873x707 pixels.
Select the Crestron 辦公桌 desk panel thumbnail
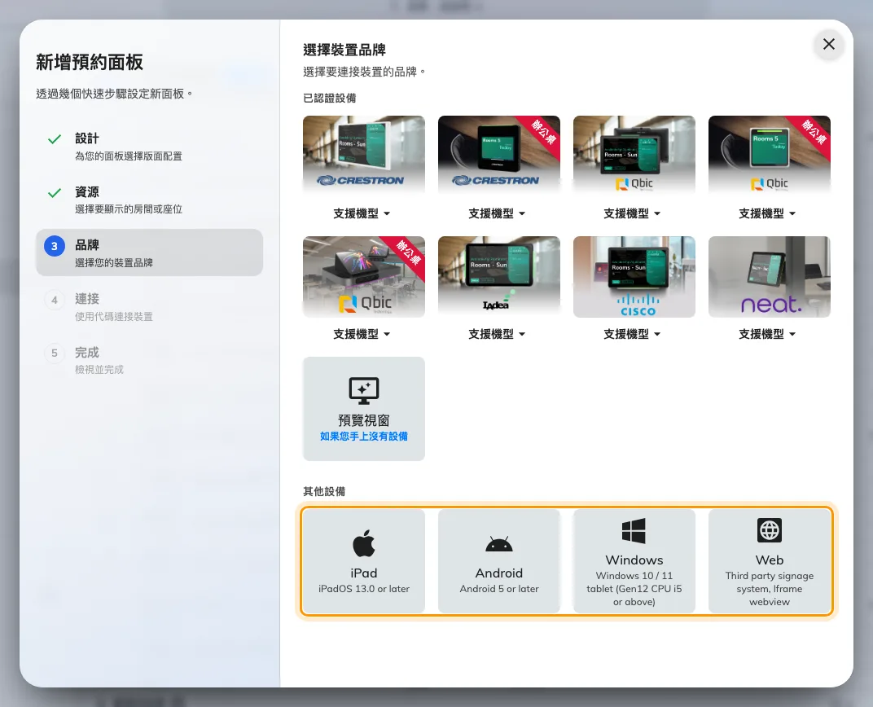click(x=499, y=154)
